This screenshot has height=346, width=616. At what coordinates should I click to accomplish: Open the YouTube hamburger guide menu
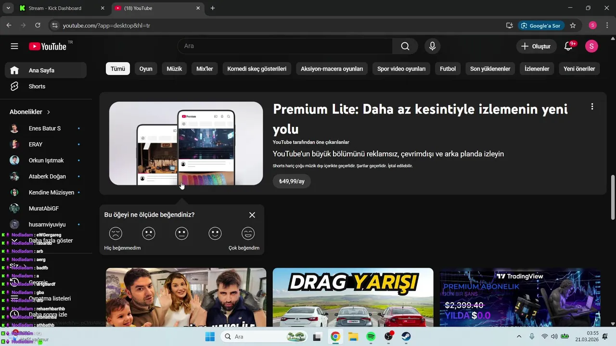point(14,46)
